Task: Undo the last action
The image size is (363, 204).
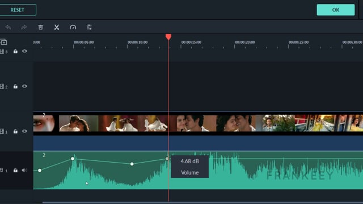Action: click(x=8, y=27)
